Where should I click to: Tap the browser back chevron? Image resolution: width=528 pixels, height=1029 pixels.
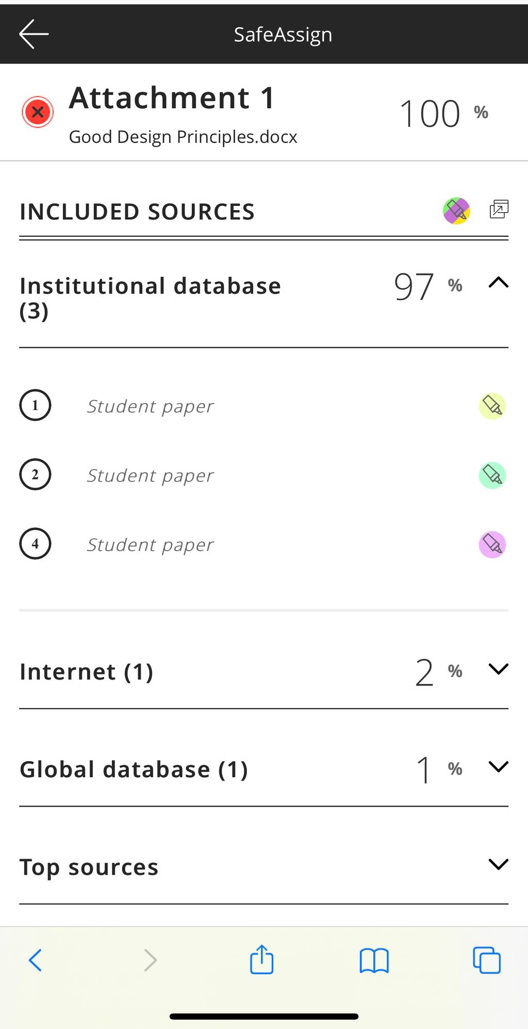pos(35,960)
